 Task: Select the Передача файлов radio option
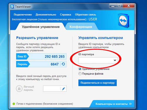(80, 74)
